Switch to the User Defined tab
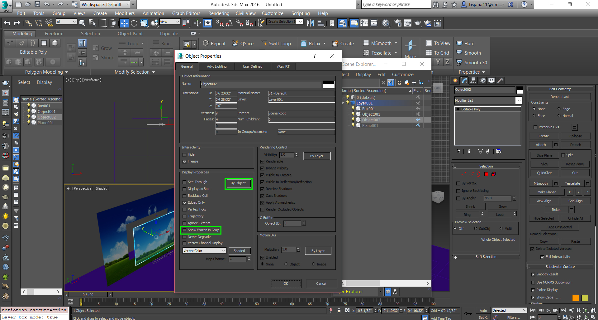Viewport: 598px width, 320px height. (253, 66)
